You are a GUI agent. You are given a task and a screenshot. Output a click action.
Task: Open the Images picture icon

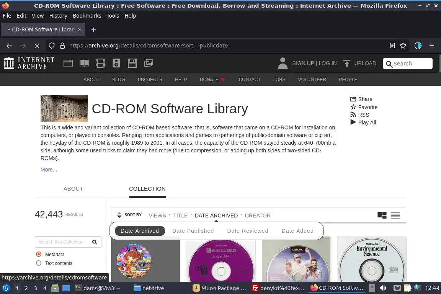(149, 63)
